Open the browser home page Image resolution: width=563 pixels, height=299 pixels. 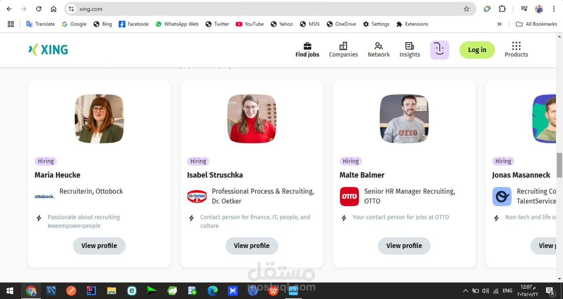pos(54,9)
